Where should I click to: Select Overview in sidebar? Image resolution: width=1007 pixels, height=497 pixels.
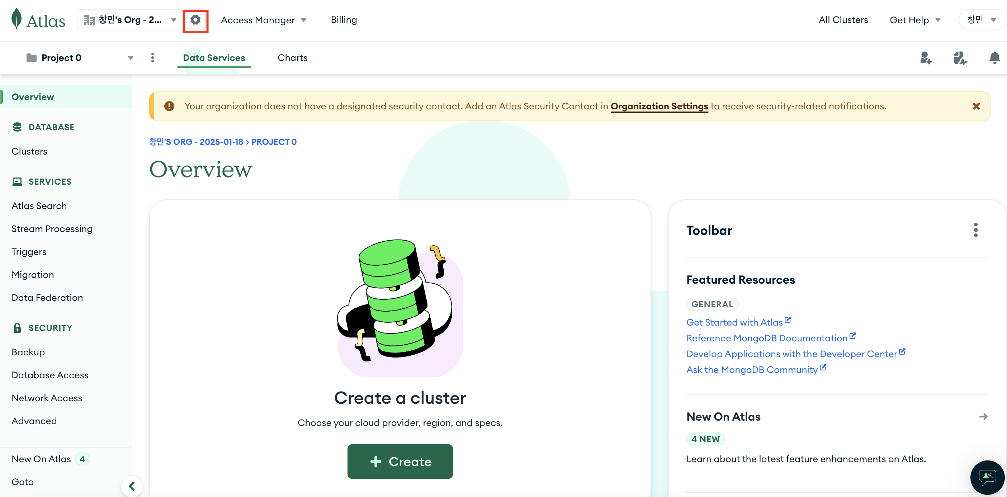pyautogui.click(x=66, y=97)
